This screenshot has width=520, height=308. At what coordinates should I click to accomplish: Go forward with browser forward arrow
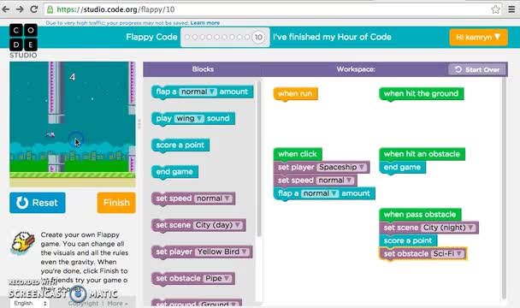pos(20,9)
